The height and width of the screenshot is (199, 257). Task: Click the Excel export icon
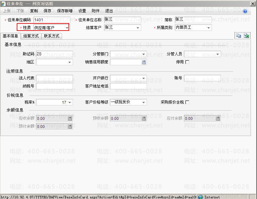point(246,36)
